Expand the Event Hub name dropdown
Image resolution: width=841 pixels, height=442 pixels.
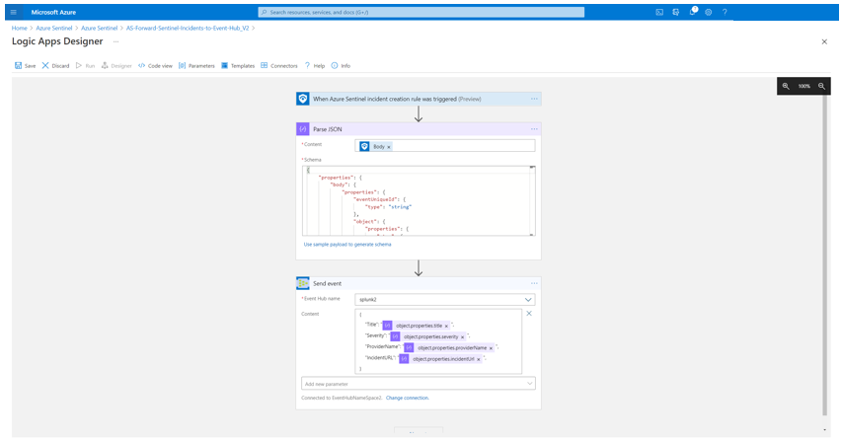click(x=529, y=299)
